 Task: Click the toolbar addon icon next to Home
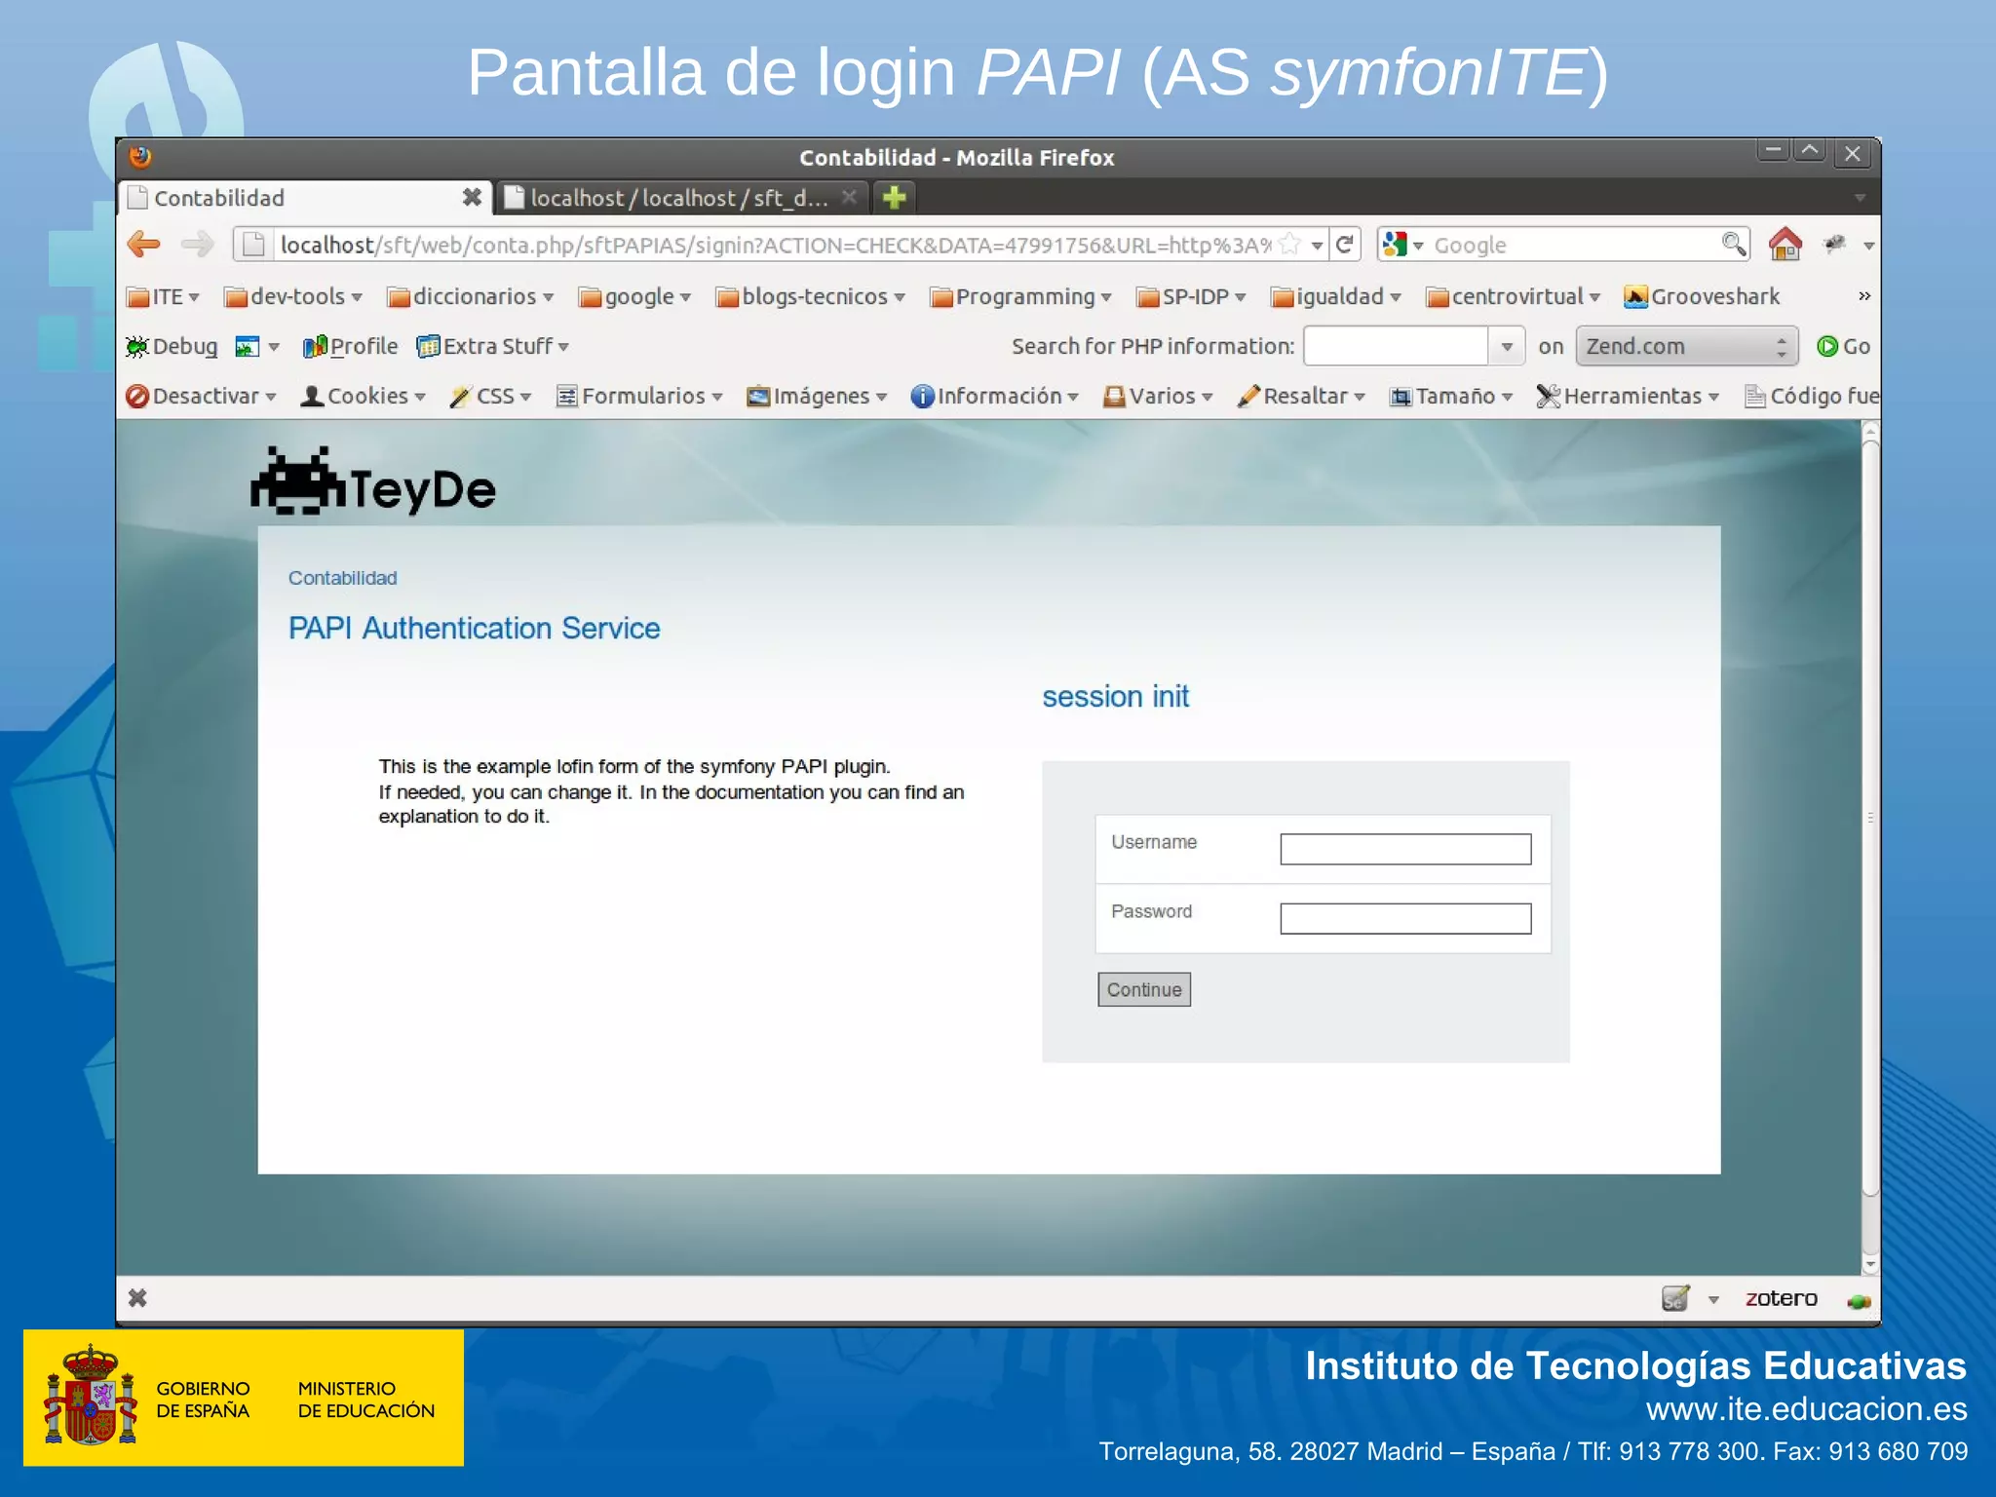click(x=1834, y=244)
